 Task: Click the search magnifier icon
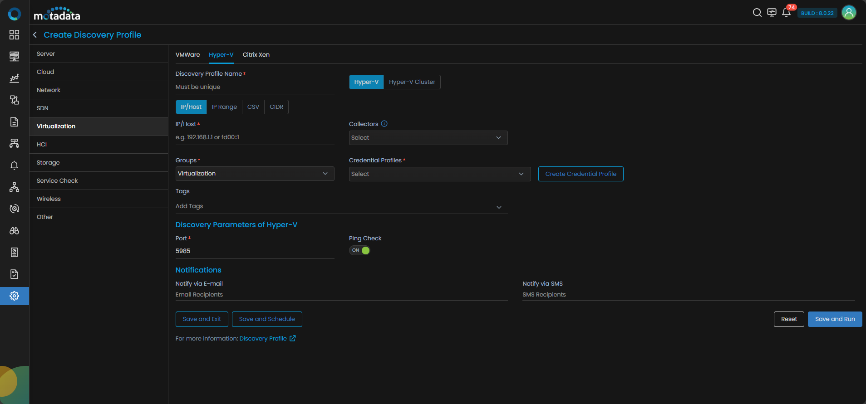pyautogui.click(x=757, y=13)
